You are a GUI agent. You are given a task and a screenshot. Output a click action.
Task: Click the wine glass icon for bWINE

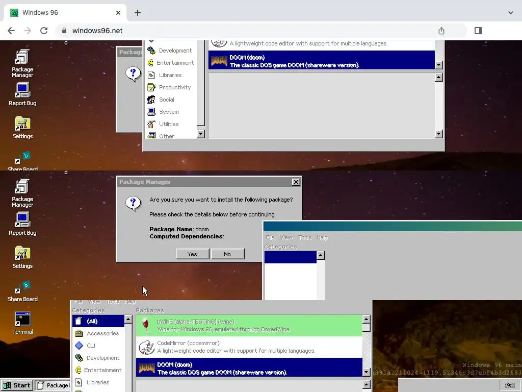point(145,325)
